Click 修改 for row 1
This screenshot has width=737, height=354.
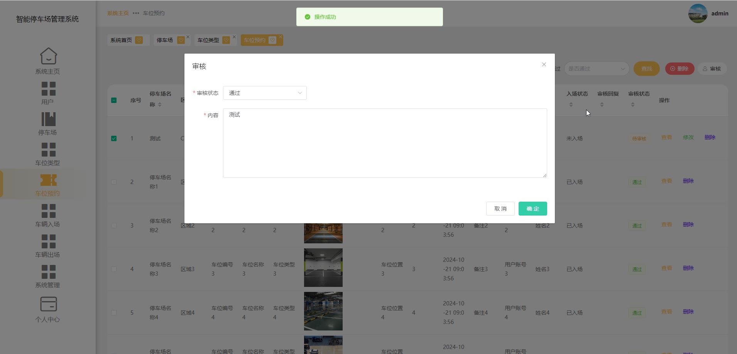688,137
